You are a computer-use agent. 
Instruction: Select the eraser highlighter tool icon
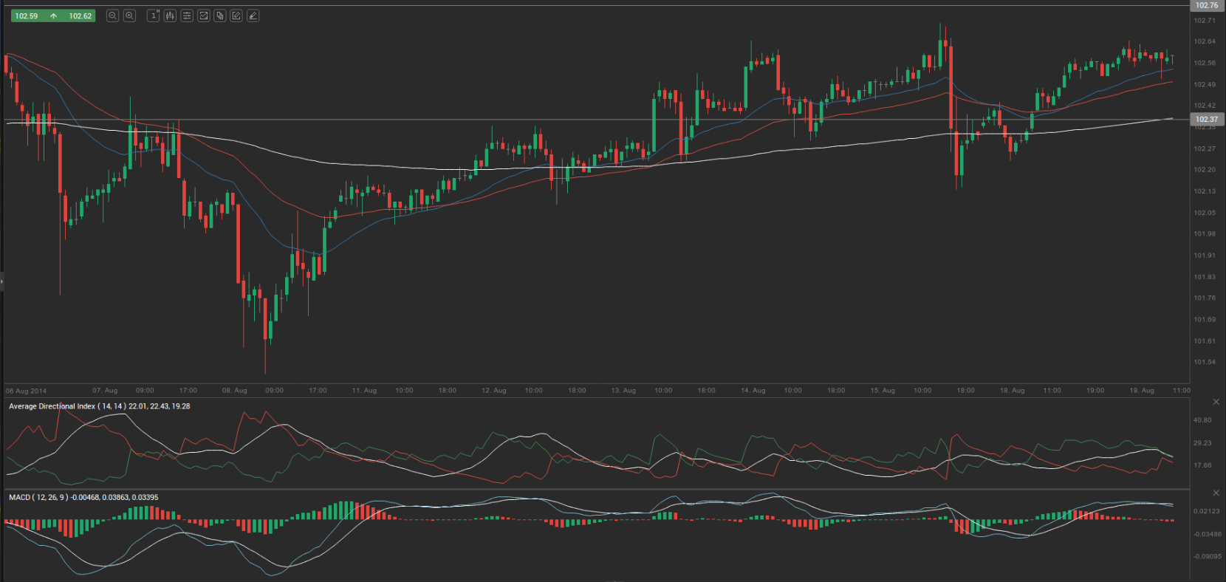pyautogui.click(x=253, y=16)
